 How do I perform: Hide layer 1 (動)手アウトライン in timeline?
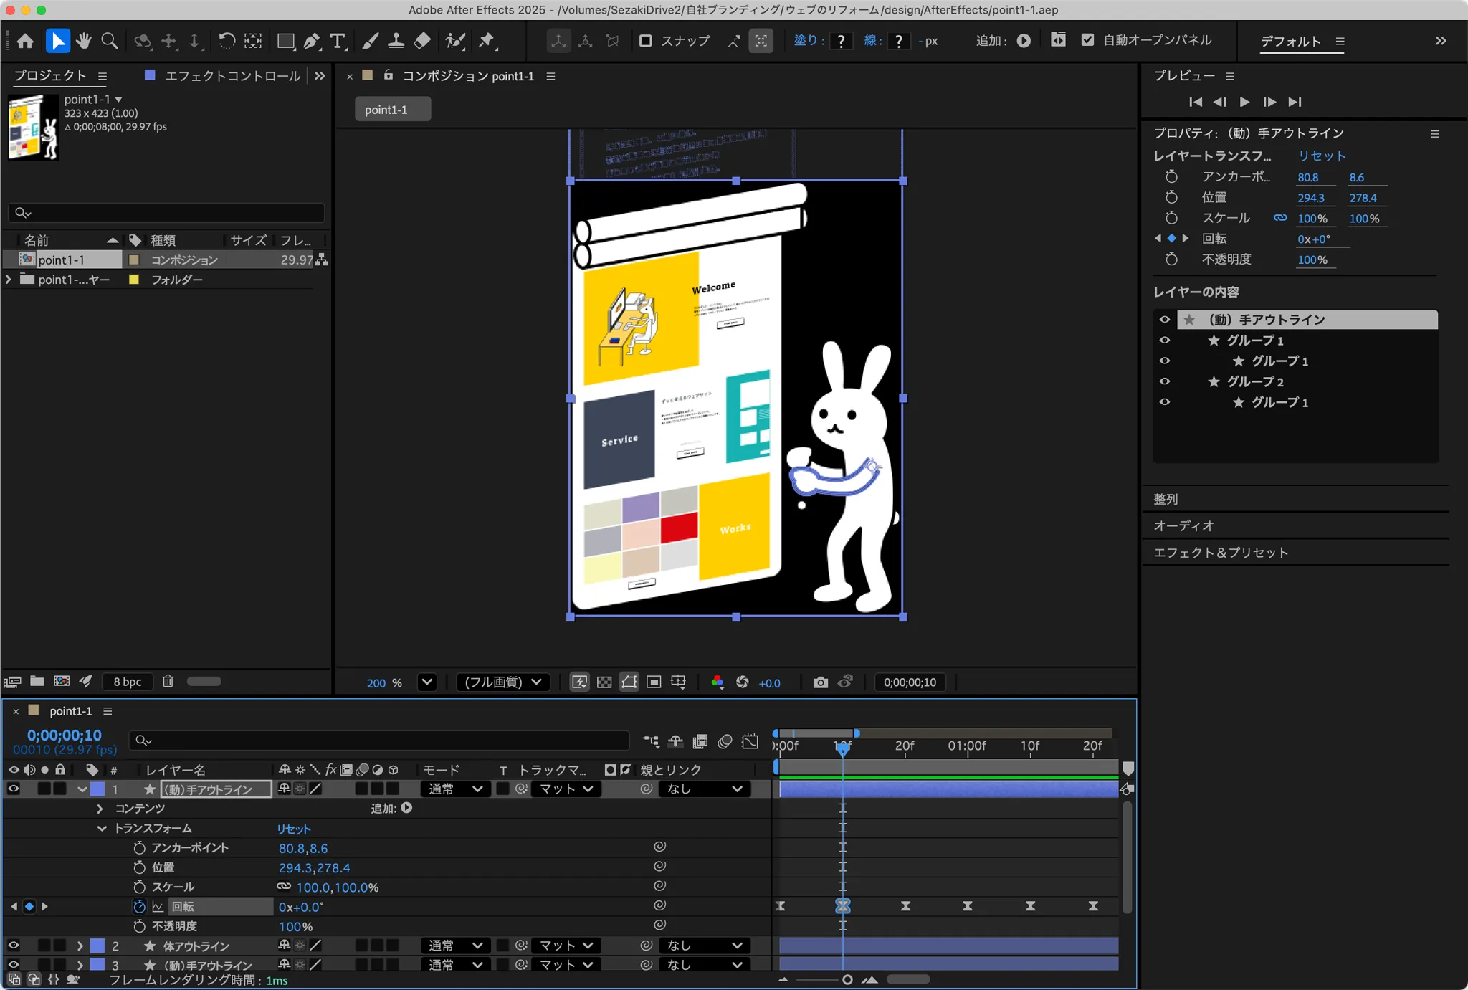pos(13,789)
